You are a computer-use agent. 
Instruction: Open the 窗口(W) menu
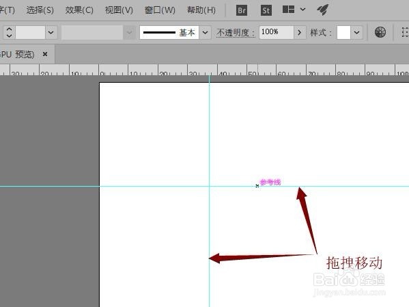160,10
